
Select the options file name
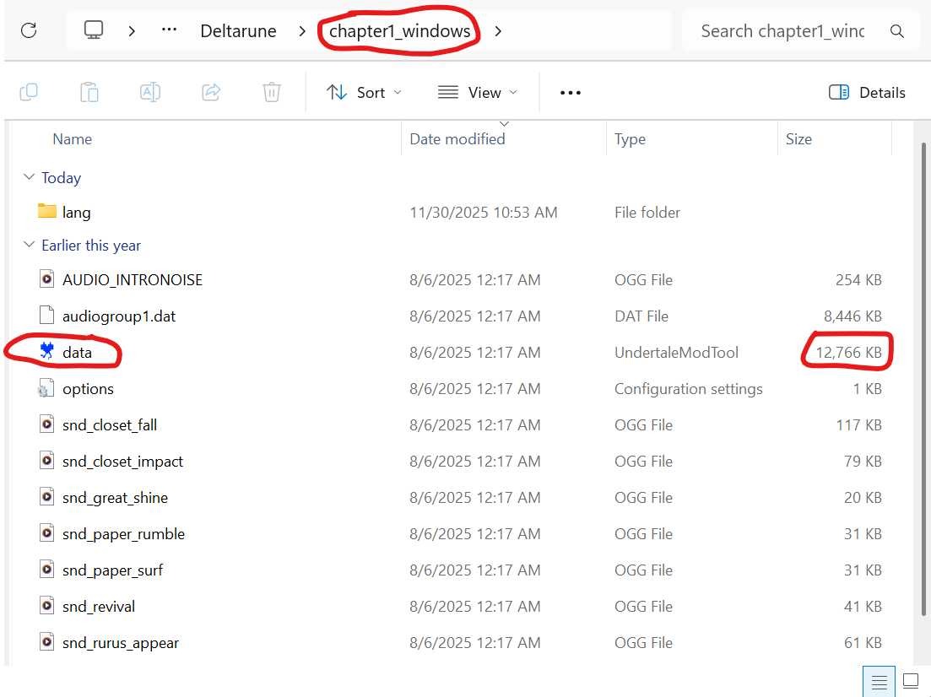coord(88,389)
